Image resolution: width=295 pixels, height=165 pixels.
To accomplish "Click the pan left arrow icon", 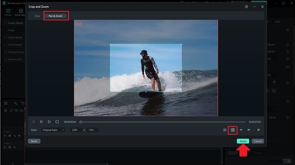I will click(249, 130).
